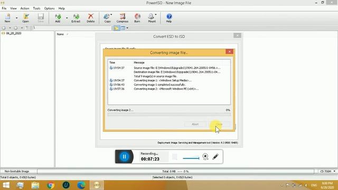Viewport: 338px width, 190px height.
Task: Toggle the folder tree view icon
Action: coord(117,28)
